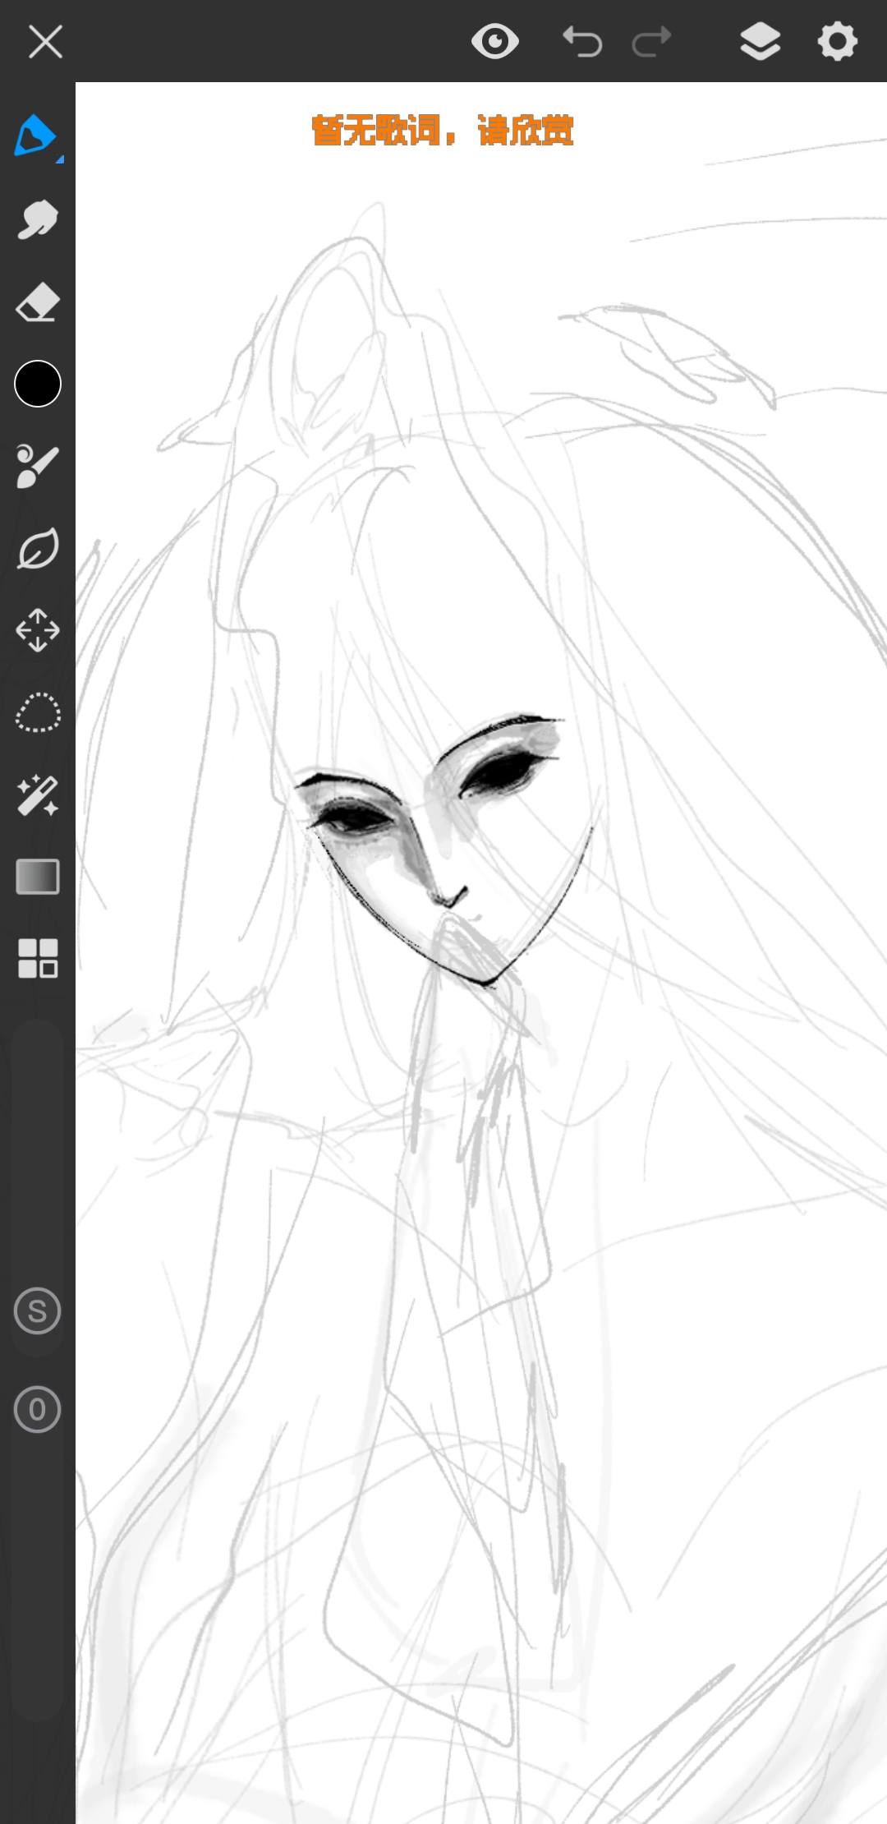The width and height of the screenshot is (887, 1824).
Task: Expand the brush tool corner triangle
Action: pos(60,159)
